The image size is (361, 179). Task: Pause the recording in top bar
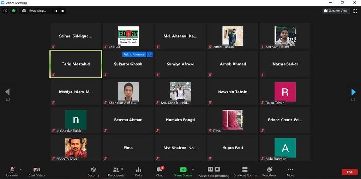pyautogui.click(x=55, y=11)
